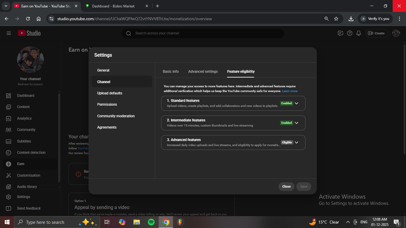
Task: Switch to the Advanced settings tab
Action: tap(203, 72)
